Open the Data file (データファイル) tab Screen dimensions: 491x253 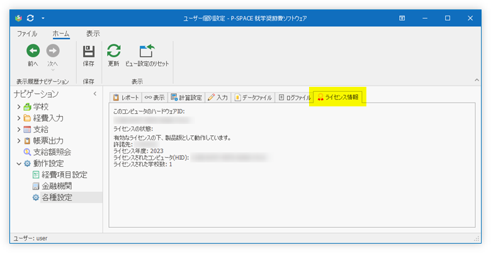[253, 98]
